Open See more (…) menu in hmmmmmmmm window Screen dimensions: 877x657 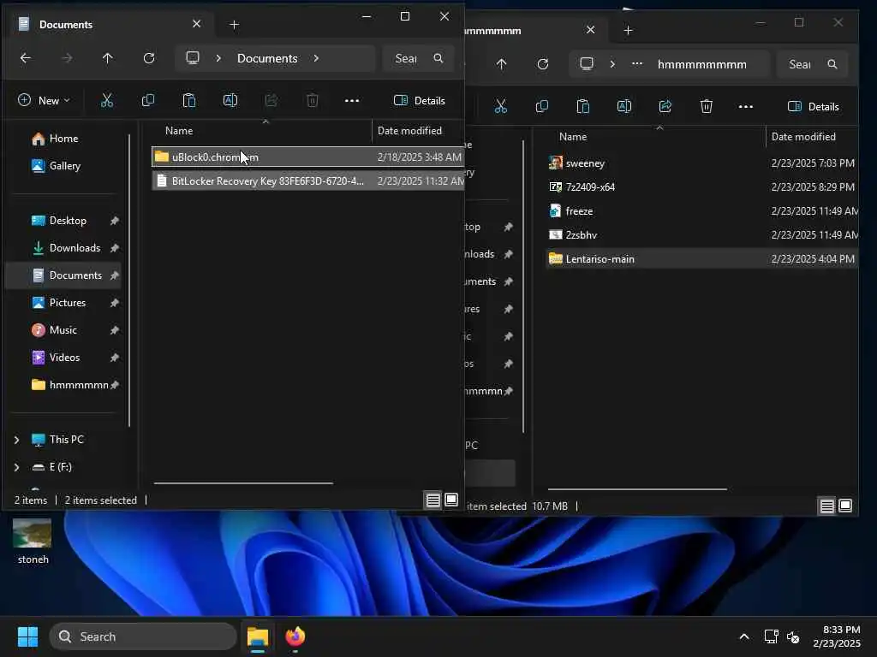(746, 107)
